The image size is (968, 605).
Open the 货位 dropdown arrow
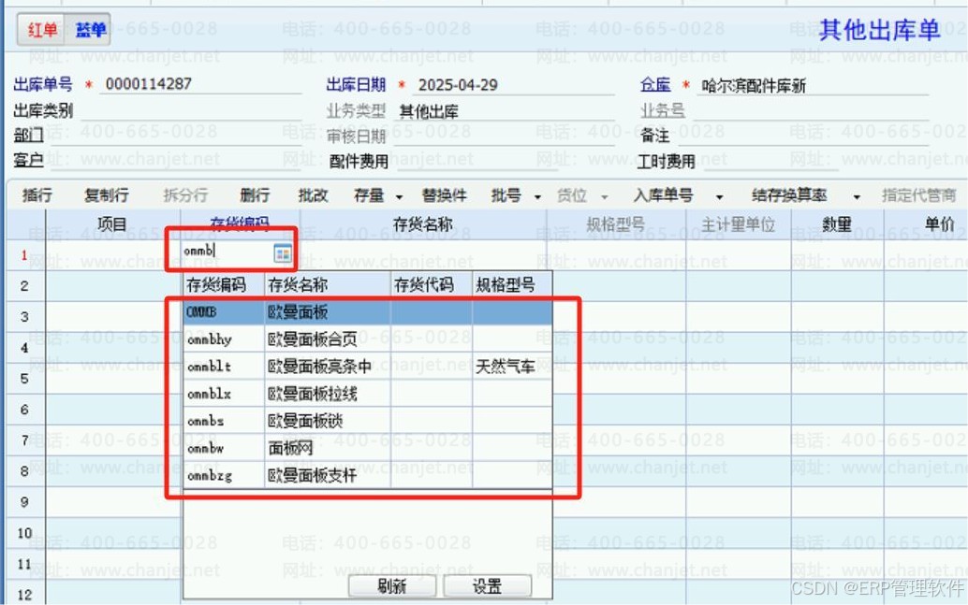click(x=605, y=197)
